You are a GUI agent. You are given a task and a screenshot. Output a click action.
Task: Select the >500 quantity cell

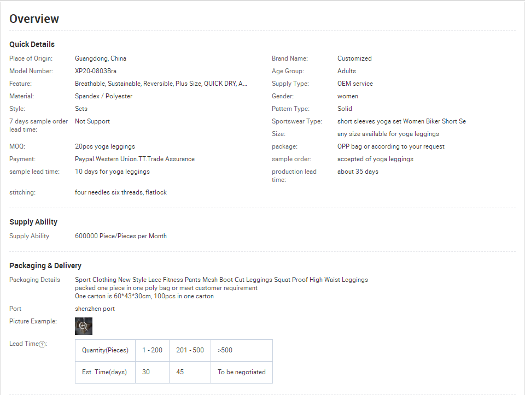225,350
